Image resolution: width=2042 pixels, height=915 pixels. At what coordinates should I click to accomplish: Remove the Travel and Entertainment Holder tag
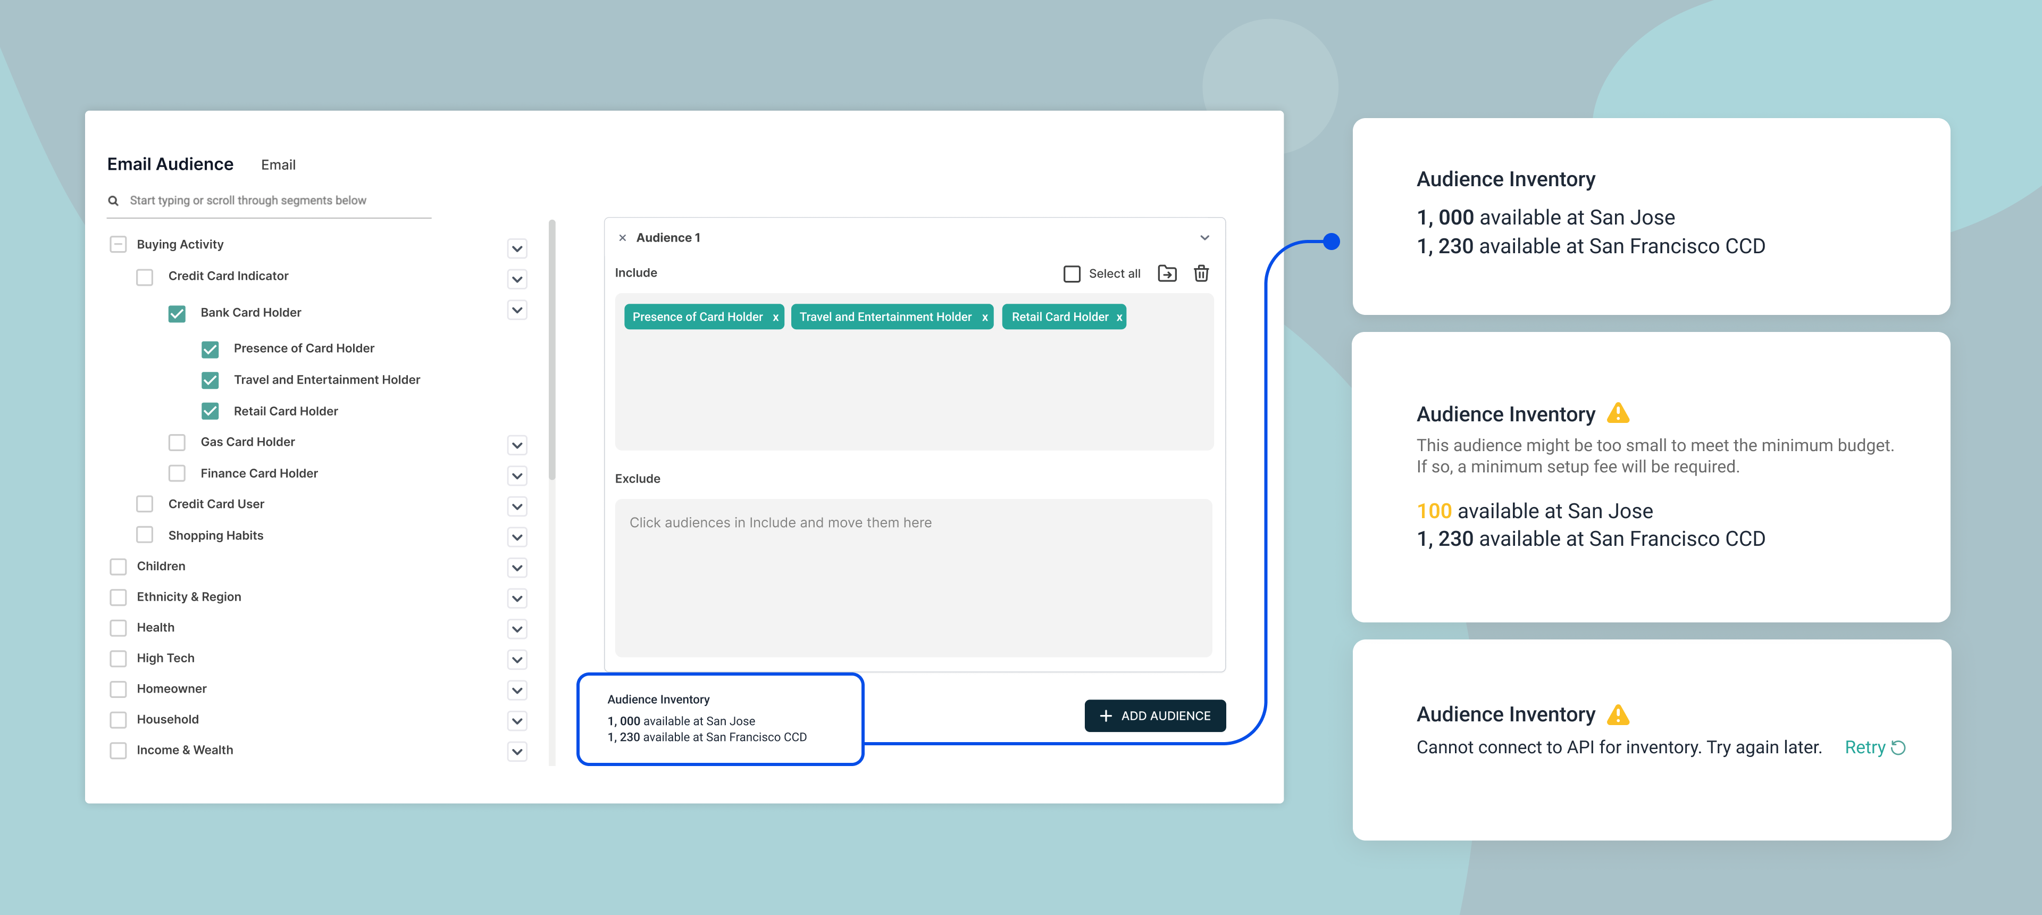click(984, 317)
